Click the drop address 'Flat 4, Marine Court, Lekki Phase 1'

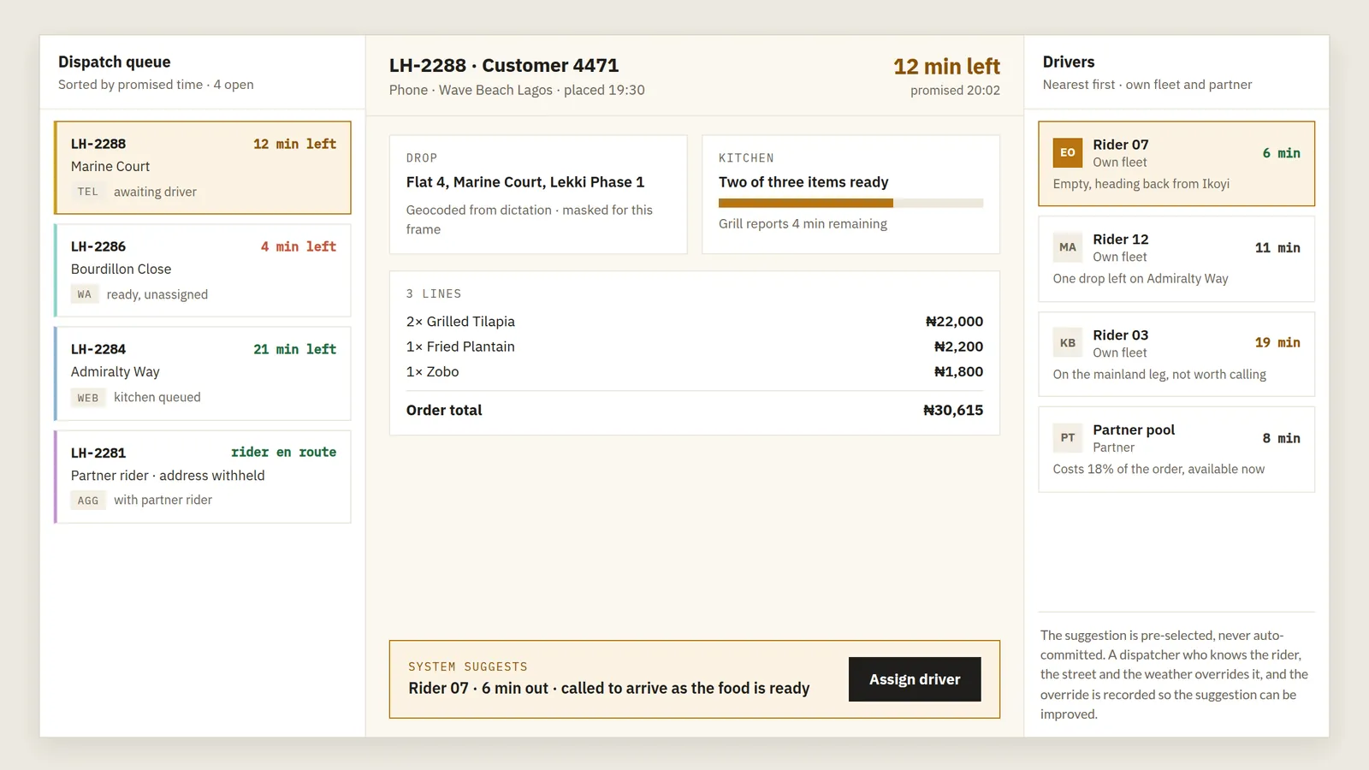tap(525, 182)
